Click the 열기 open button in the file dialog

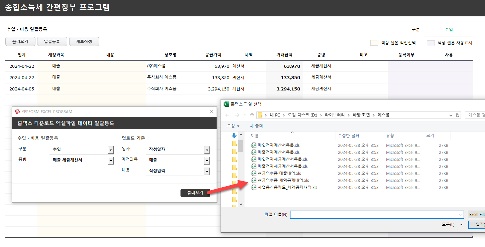point(477,225)
